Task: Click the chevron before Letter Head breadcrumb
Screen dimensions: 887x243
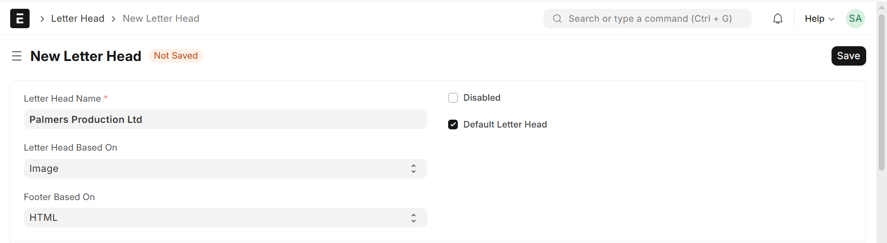Action: coord(42,18)
